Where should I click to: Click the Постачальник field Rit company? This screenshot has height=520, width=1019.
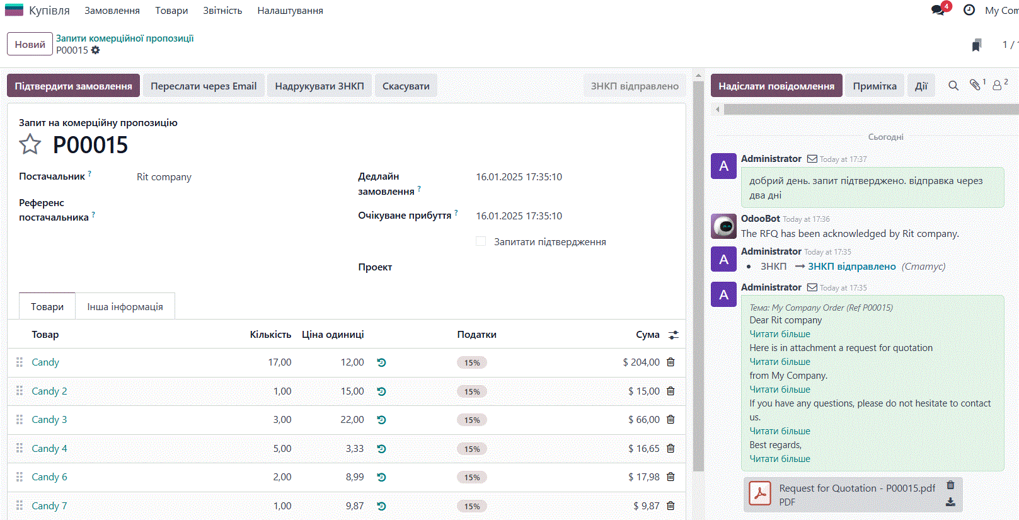click(x=164, y=177)
